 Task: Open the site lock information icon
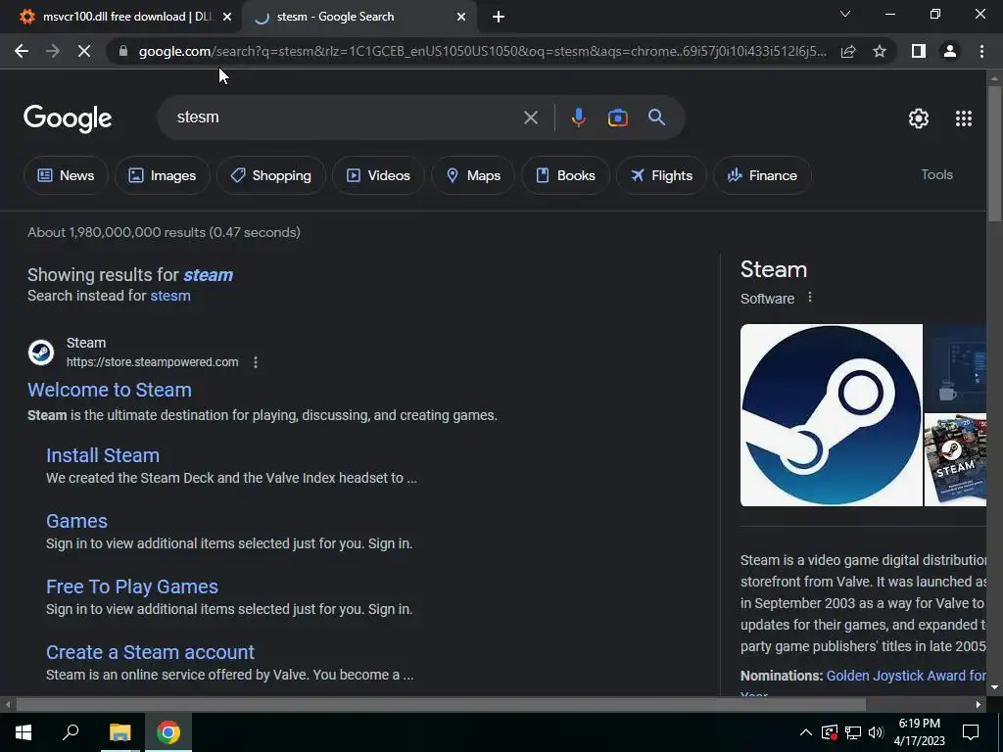[123, 51]
